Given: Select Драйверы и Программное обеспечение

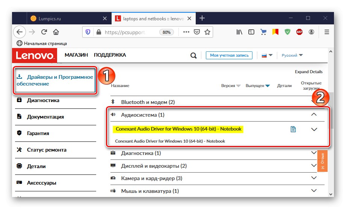Looking at the screenshot, I should [x=55, y=80].
